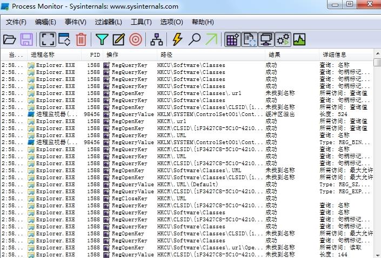Click the vertical scrollbar thumb
The height and width of the screenshot is (258, 381).
pyautogui.click(x=377, y=62)
